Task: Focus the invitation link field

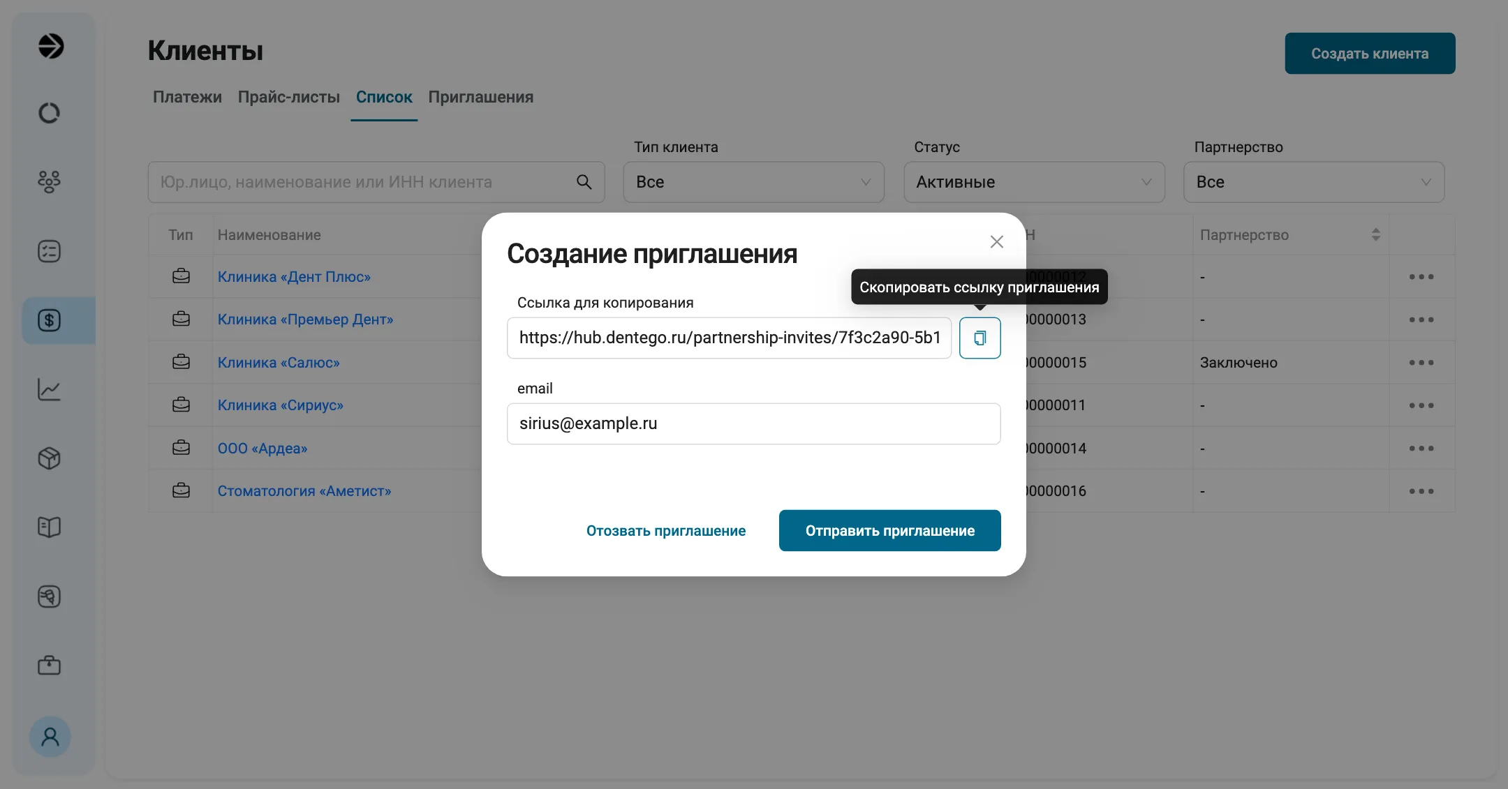Action: click(x=729, y=338)
